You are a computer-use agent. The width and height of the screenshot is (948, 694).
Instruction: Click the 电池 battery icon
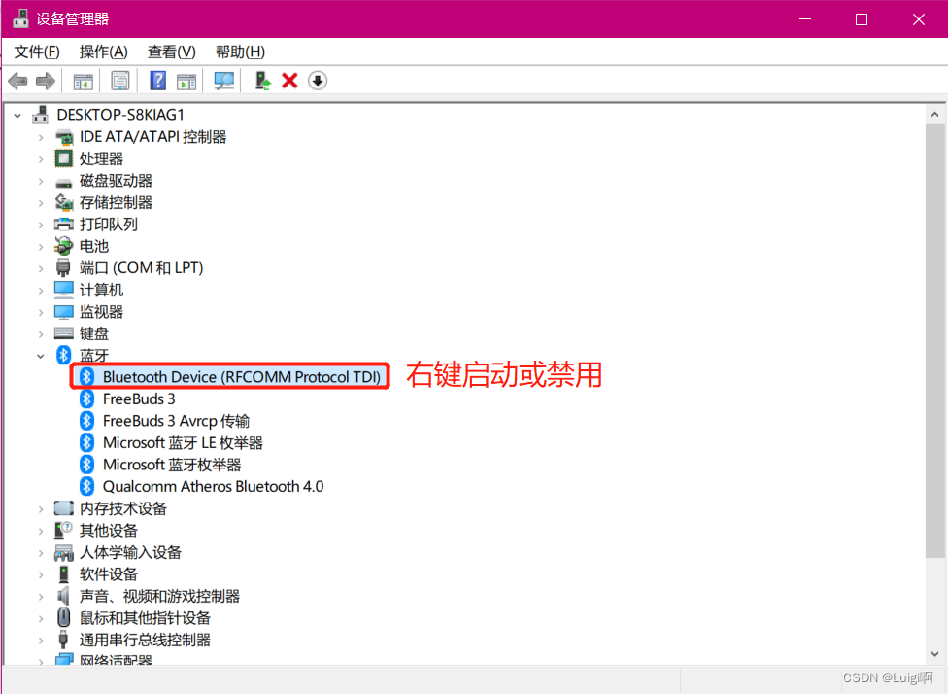coord(63,246)
